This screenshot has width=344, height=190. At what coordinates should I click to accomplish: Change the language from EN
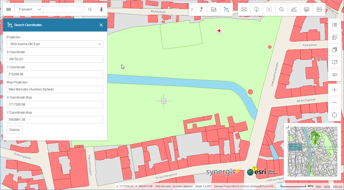pos(319,9)
